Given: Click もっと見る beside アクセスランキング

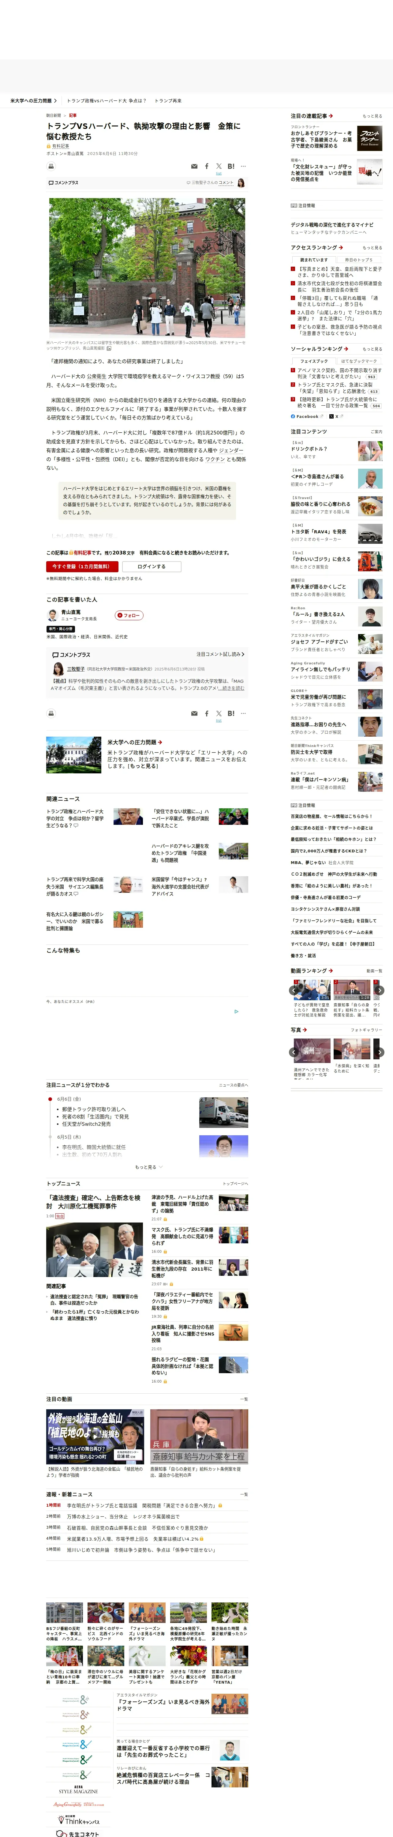Looking at the screenshot, I should 372,248.
